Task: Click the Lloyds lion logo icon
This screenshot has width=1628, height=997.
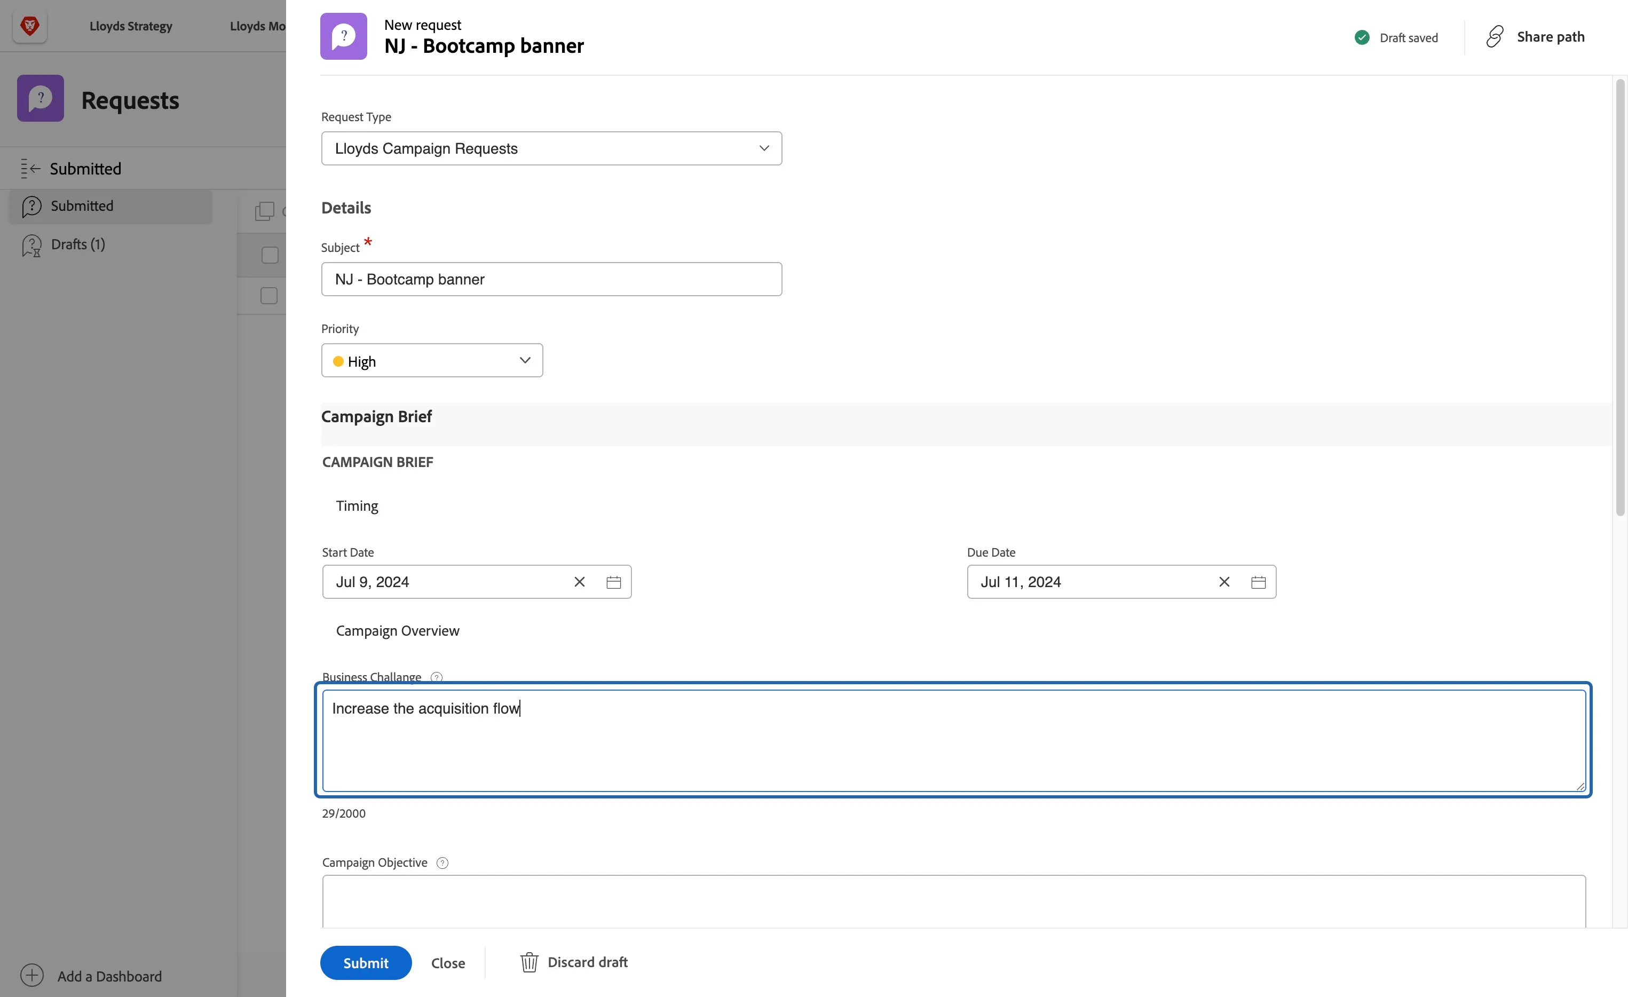Action: coord(30,27)
